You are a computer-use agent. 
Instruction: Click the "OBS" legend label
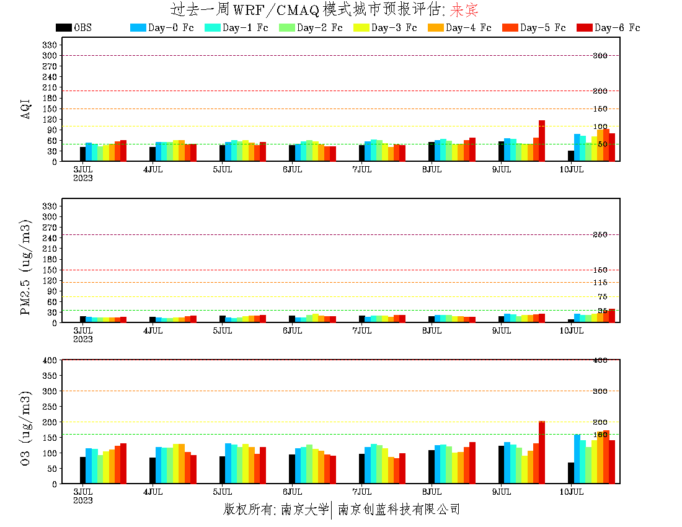tap(82, 27)
